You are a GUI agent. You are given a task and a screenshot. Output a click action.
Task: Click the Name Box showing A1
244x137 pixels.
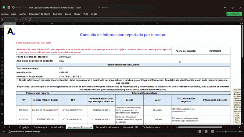click(8, 19)
